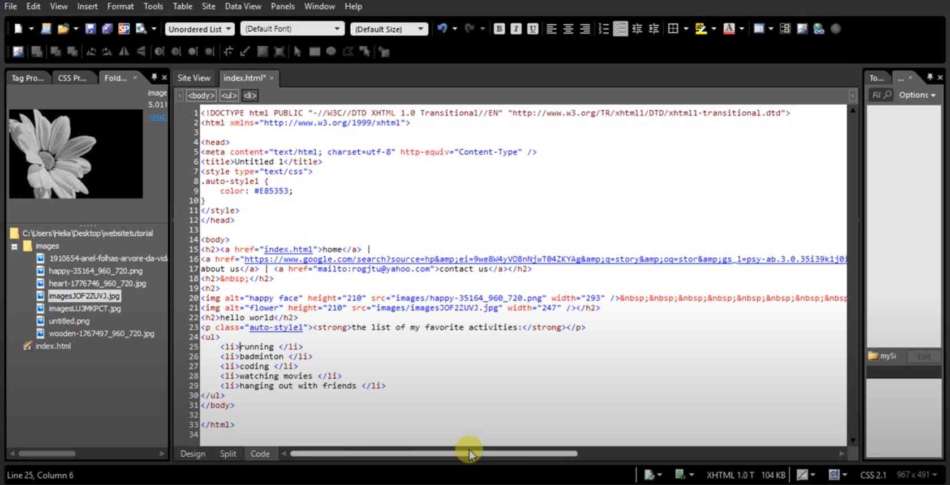Switch to the Site View tab
950x485 pixels.
[194, 78]
